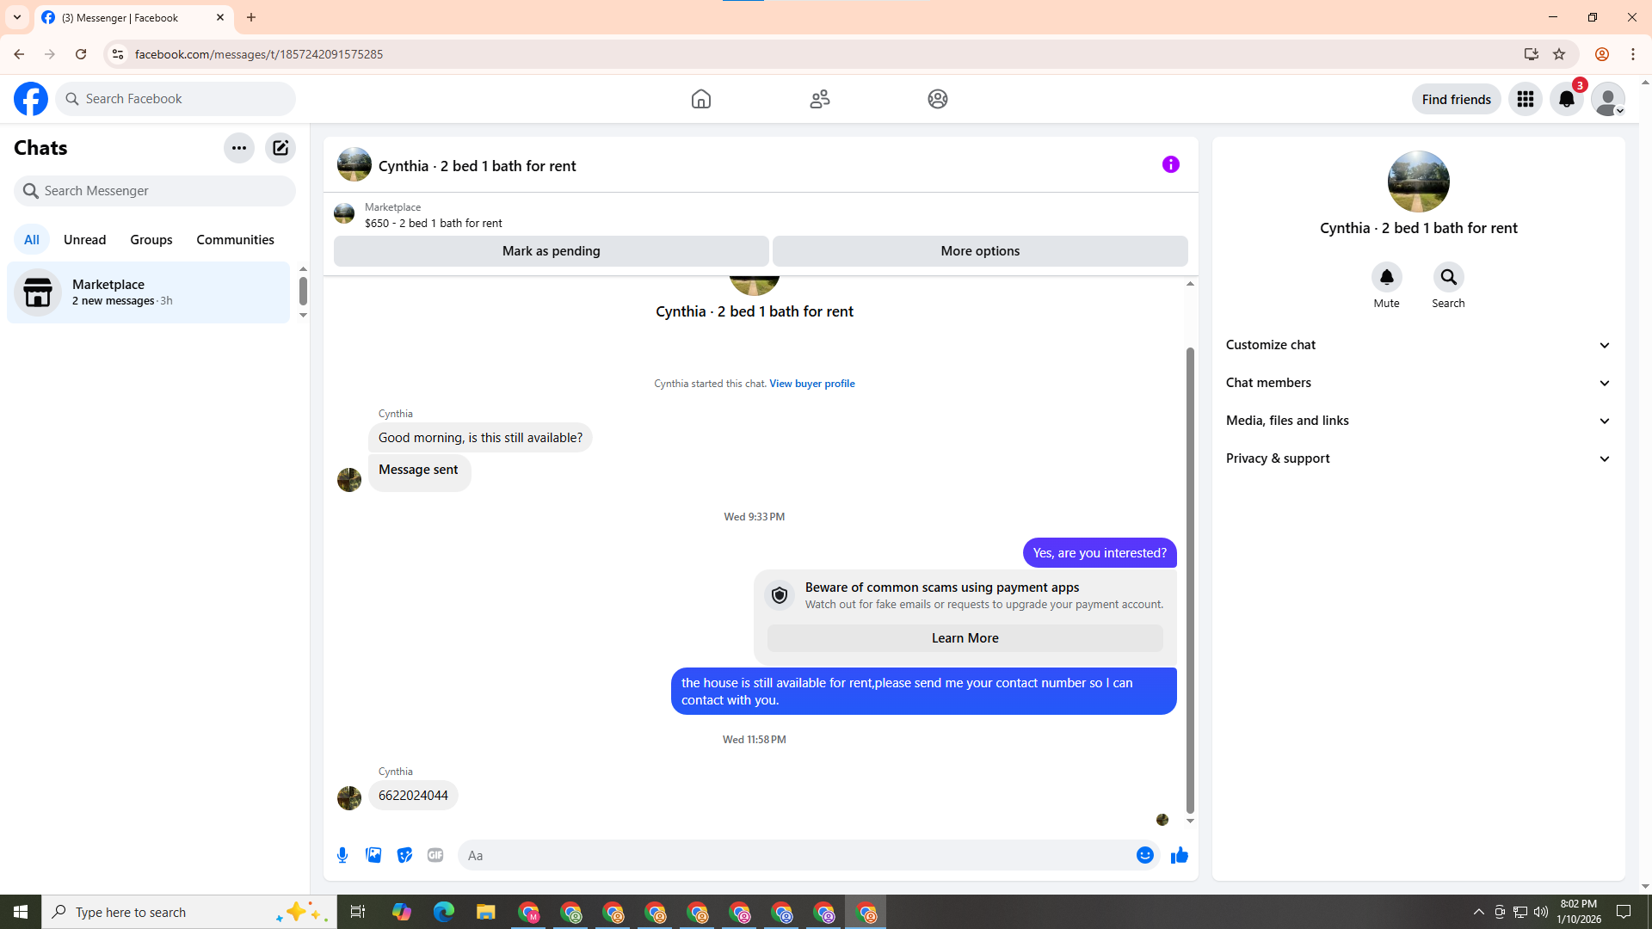Expand Media, files and links
The height and width of the screenshot is (929, 1652).
pos(1418,421)
